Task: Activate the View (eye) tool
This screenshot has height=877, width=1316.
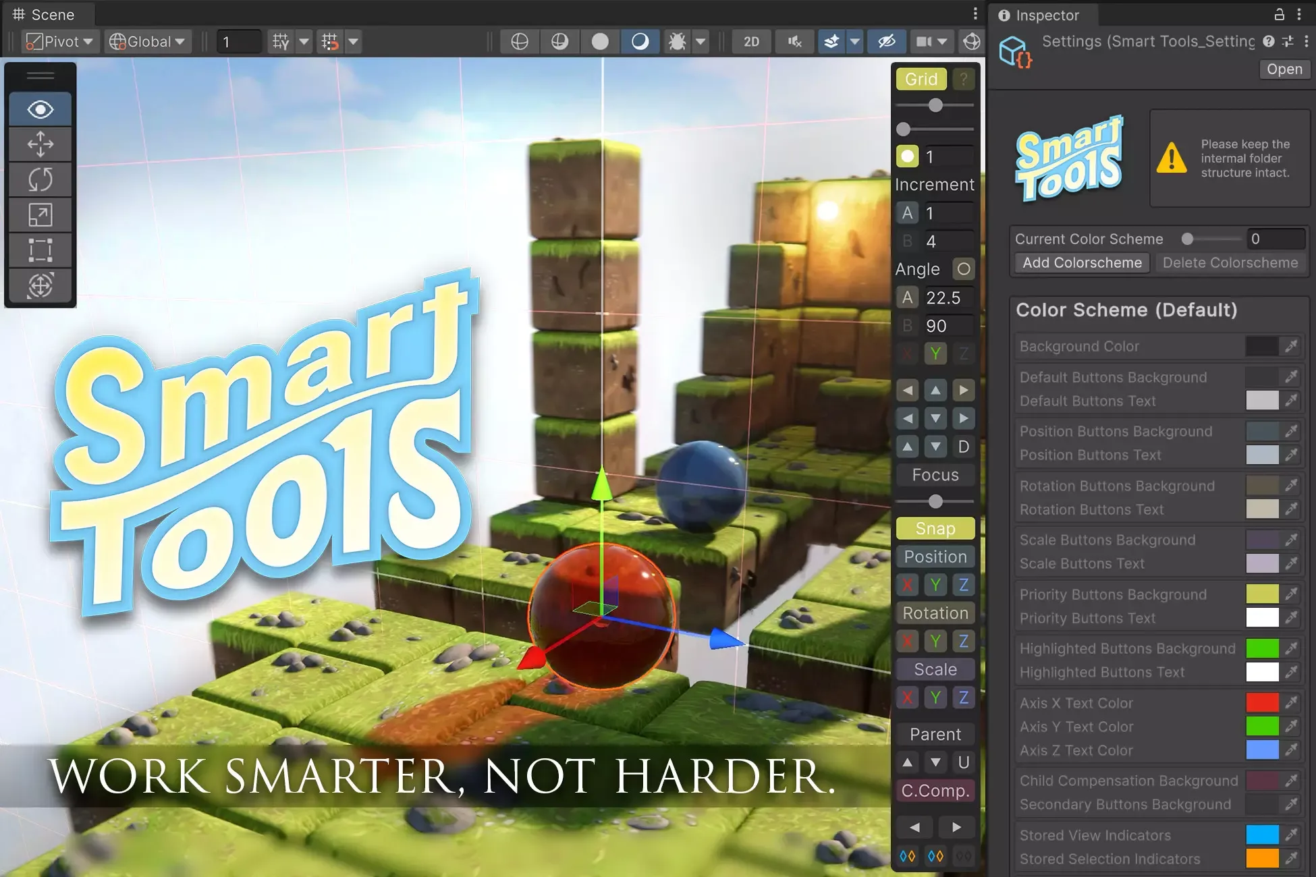Action: pos(40,109)
